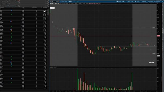Open the Live News gadget menu icon
Screen dimensions: 164x92
click(x=47, y=4)
